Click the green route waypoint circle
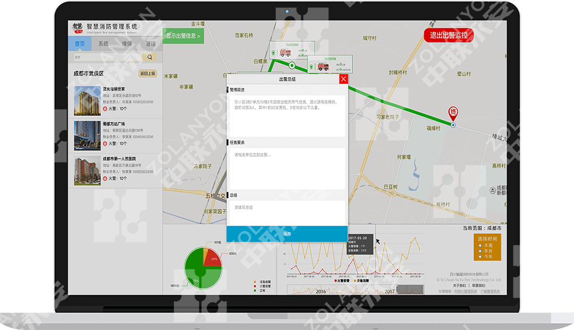The image size is (574, 330). 292,65
